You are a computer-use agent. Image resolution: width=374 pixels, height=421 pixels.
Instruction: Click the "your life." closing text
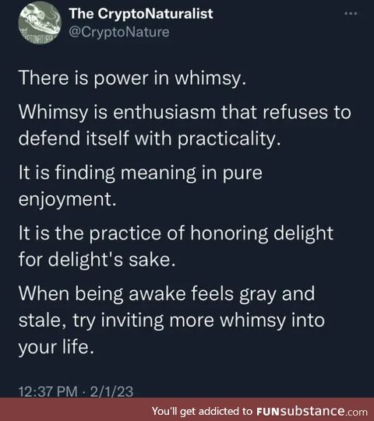pos(56,347)
